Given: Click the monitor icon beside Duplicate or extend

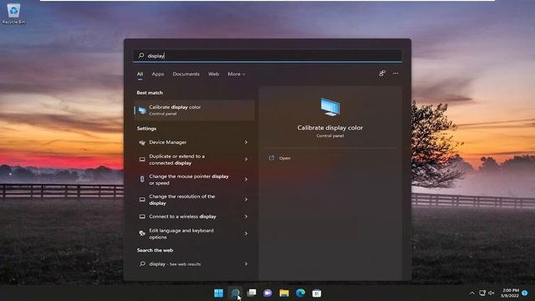Looking at the screenshot, I should click(142, 160).
